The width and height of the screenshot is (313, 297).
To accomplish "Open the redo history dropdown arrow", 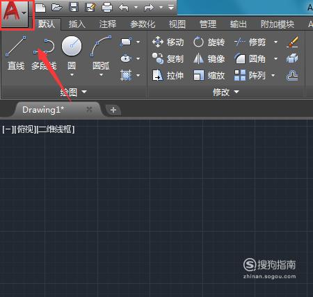I will pos(161,8).
